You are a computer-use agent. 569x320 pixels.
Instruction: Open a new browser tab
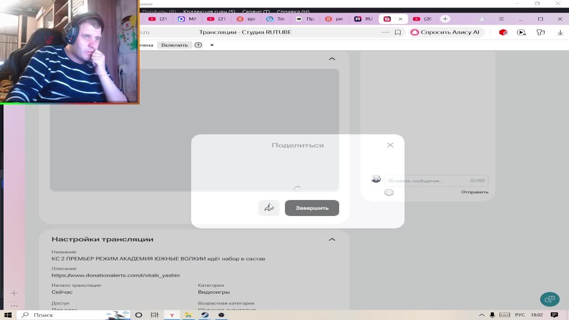[x=445, y=19]
